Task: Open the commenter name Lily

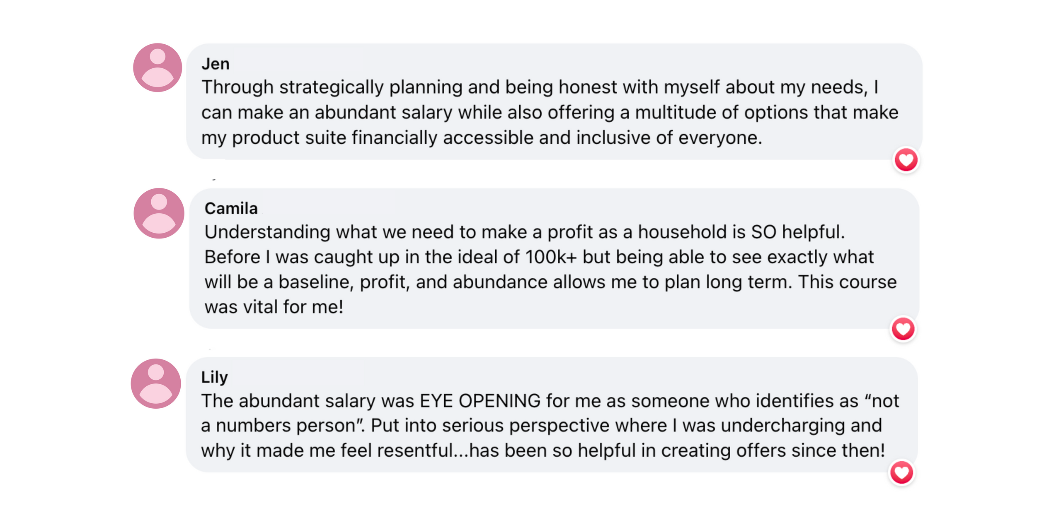Action: pyautogui.click(x=215, y=378)
